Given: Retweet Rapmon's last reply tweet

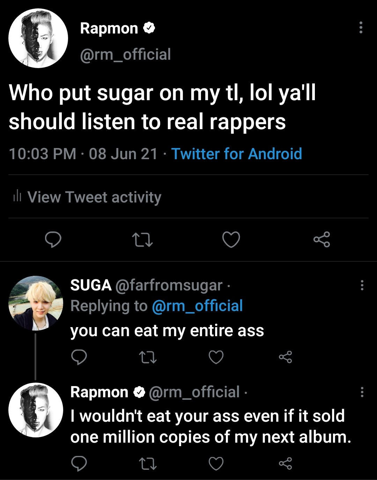Looking at the screenshot, I should [148, 464].
